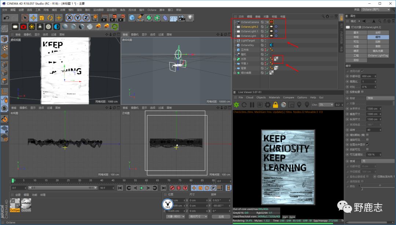Screen dimensions: 396x225
Task: Select the Rotate tool in top toolbar
Action: point(50,18)
